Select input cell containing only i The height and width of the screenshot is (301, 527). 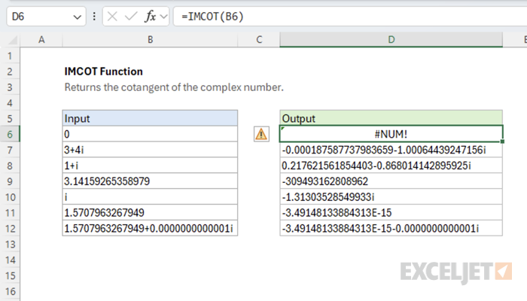pos(150,197)
